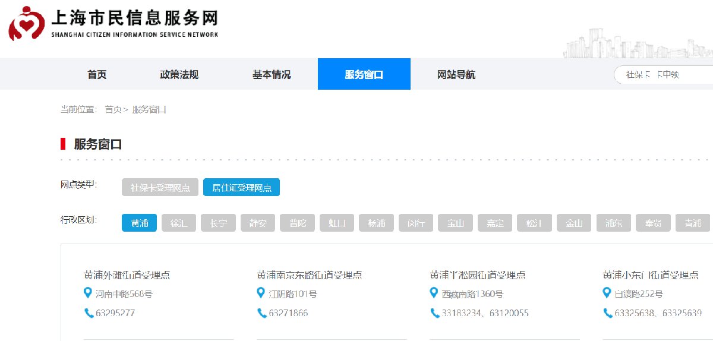Viewport: 713px width, 341px height.
Task: Select the 黄浦 district filter
Action: [140, 223]
